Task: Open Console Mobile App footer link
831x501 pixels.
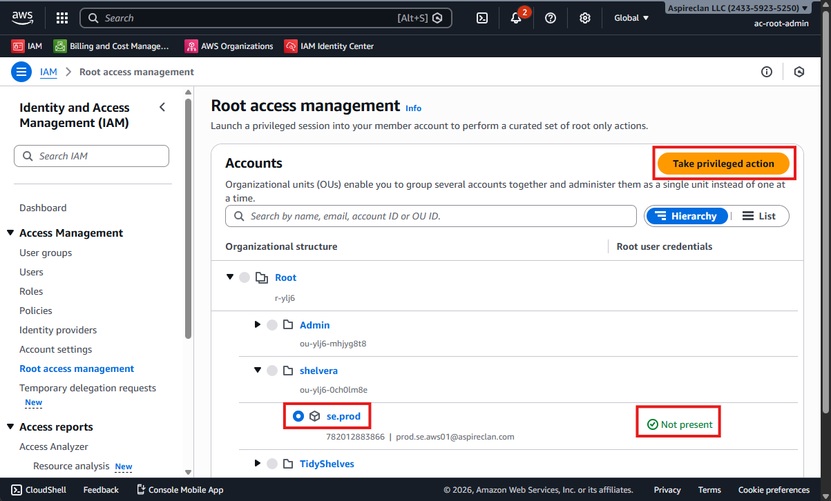Action: point(180,490)
